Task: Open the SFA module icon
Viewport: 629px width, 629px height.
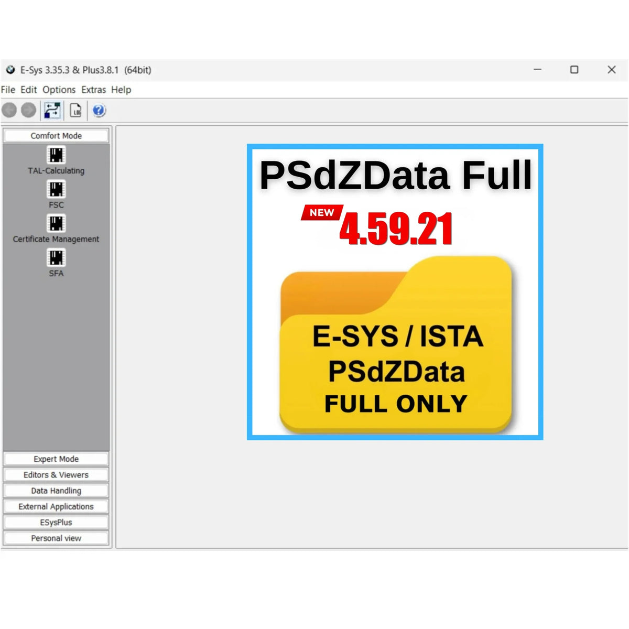Action: [56, 257]
